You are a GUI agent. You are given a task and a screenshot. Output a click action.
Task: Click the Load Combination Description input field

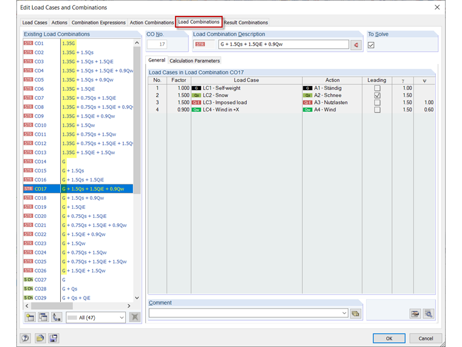[x=283, y=44]
